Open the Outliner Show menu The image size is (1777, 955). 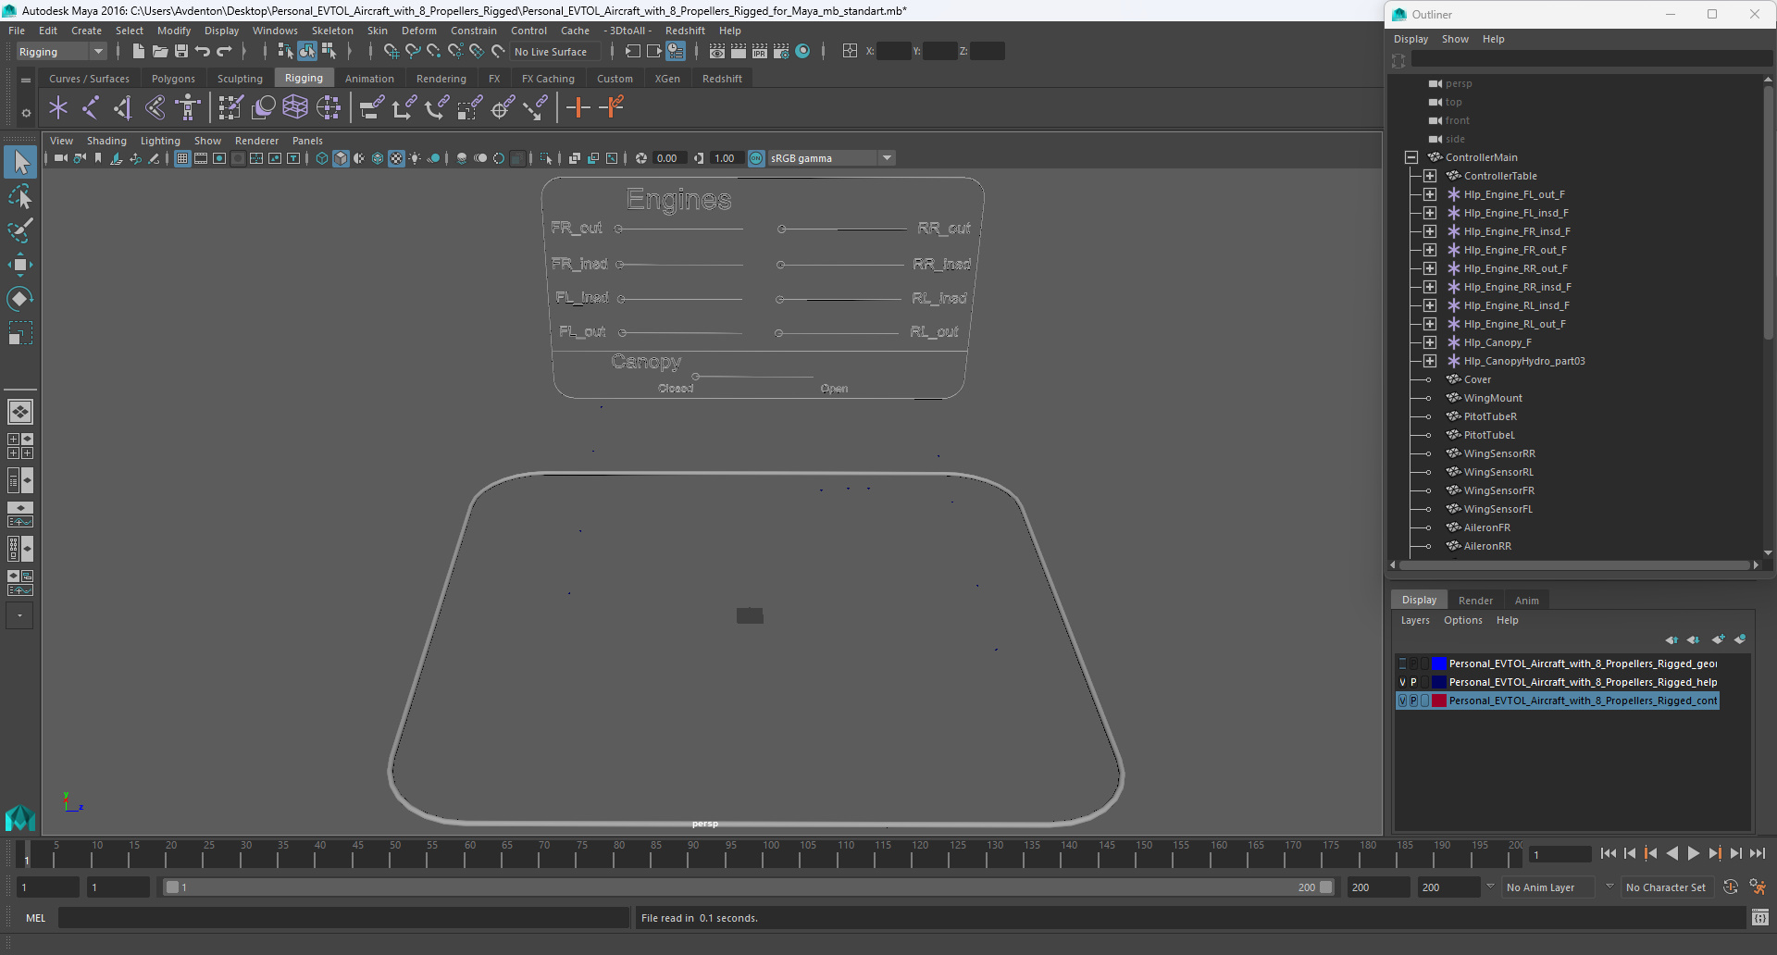[x=1455, y=39]
